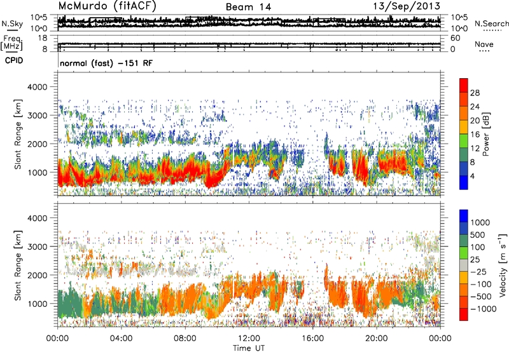This screenshot has height=352, width=509.
Task: Click the 'Freq. [MHz]' label
Action: click(11, 43)
